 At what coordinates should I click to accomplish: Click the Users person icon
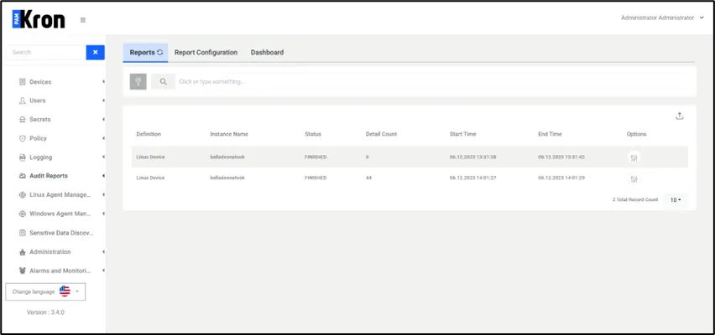tap(23, 100)
